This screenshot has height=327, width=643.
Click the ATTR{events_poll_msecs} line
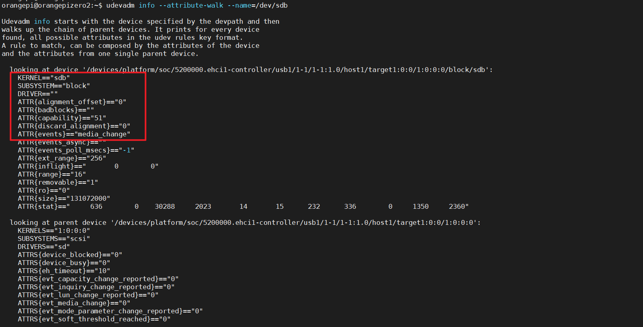(76, 150)
